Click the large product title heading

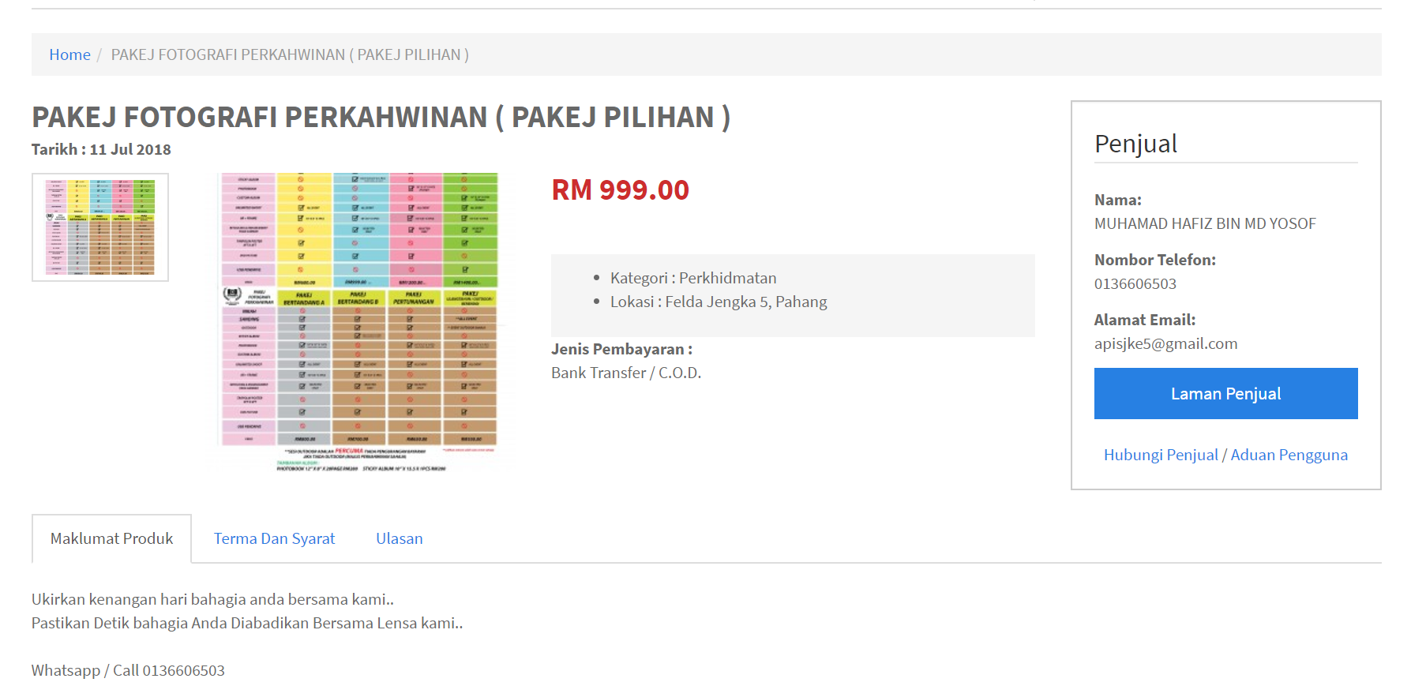(x=381, y=117)
